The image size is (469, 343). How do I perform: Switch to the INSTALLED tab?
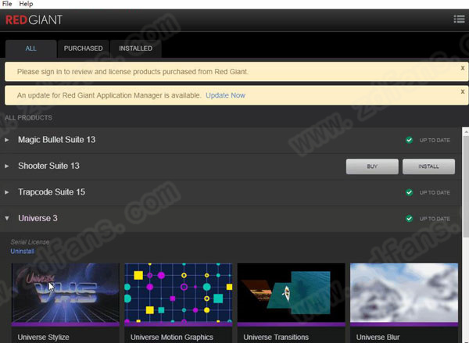click(135, 48)
